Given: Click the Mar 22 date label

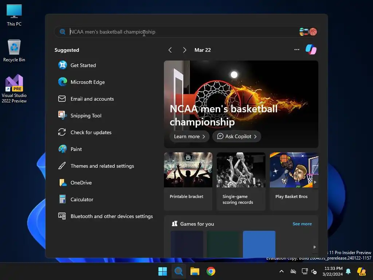Looking at the screenshot, I should point(203,50).
